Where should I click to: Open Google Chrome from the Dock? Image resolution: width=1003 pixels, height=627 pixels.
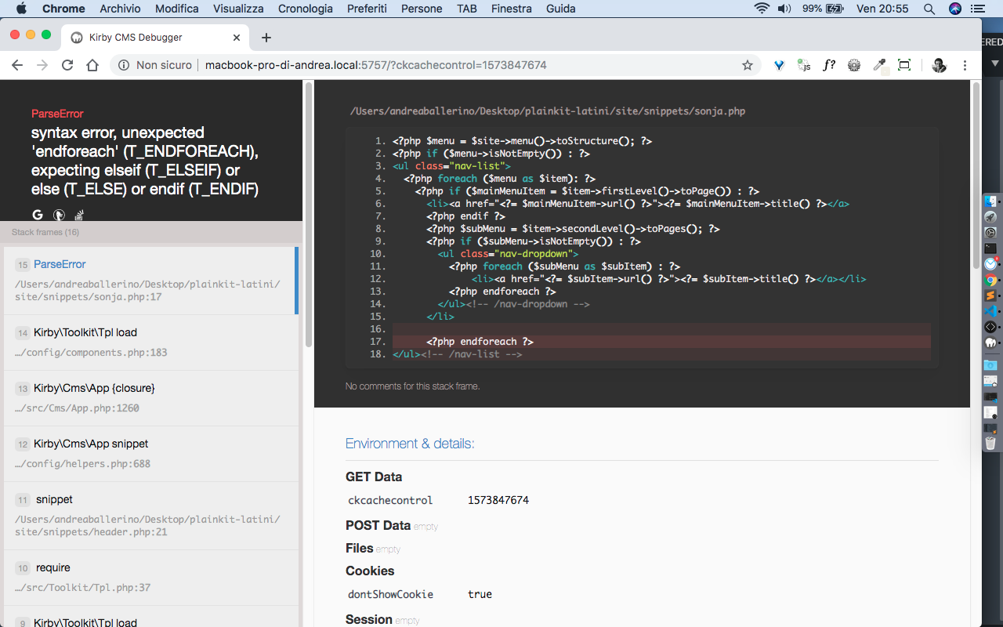pyautogui.click(x=990, y=280)
